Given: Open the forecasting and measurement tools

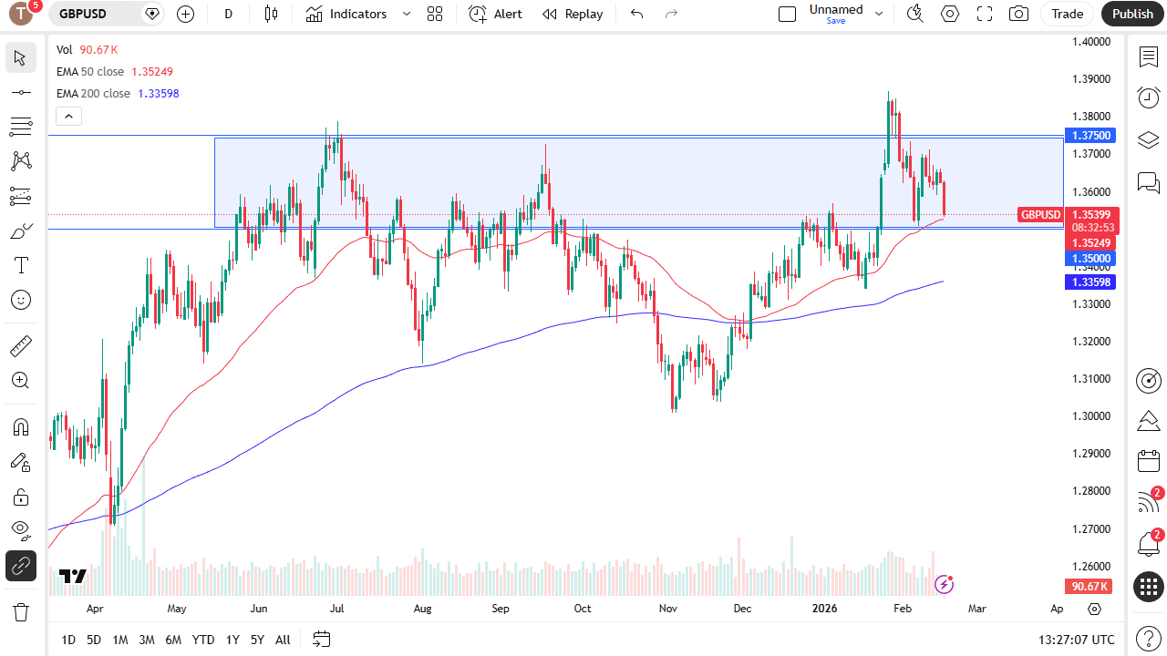Looking at the screenshot, I should tap(20, 196).
